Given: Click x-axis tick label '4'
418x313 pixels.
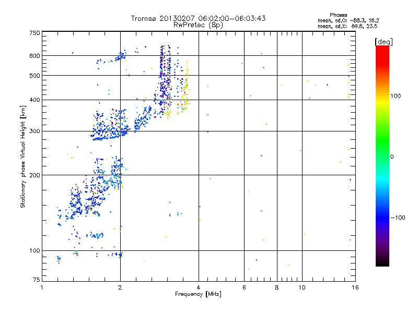Looking at the screenshot, I should point(199,287).
